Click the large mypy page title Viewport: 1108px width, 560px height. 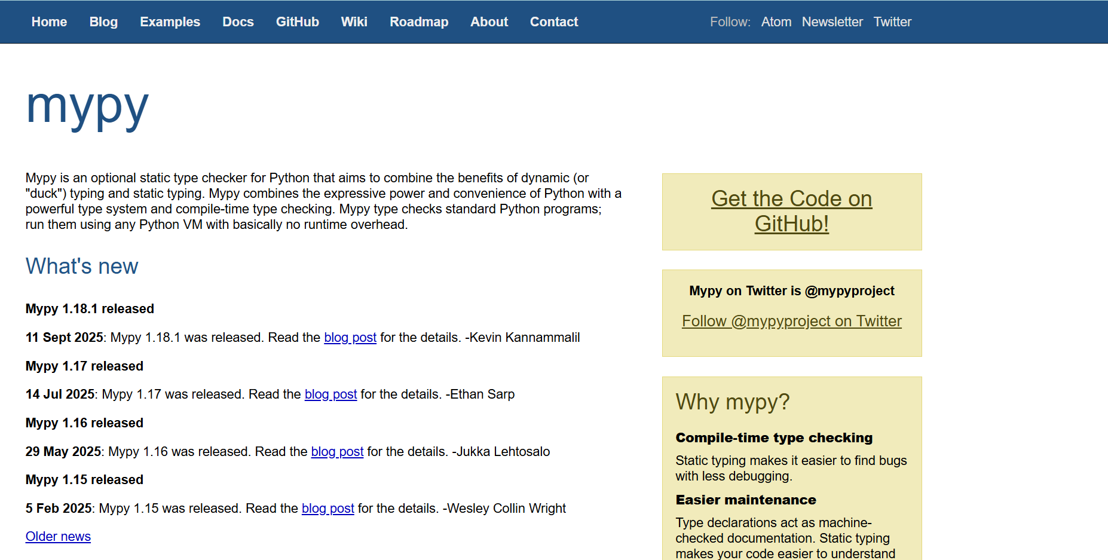click(87, 106)
